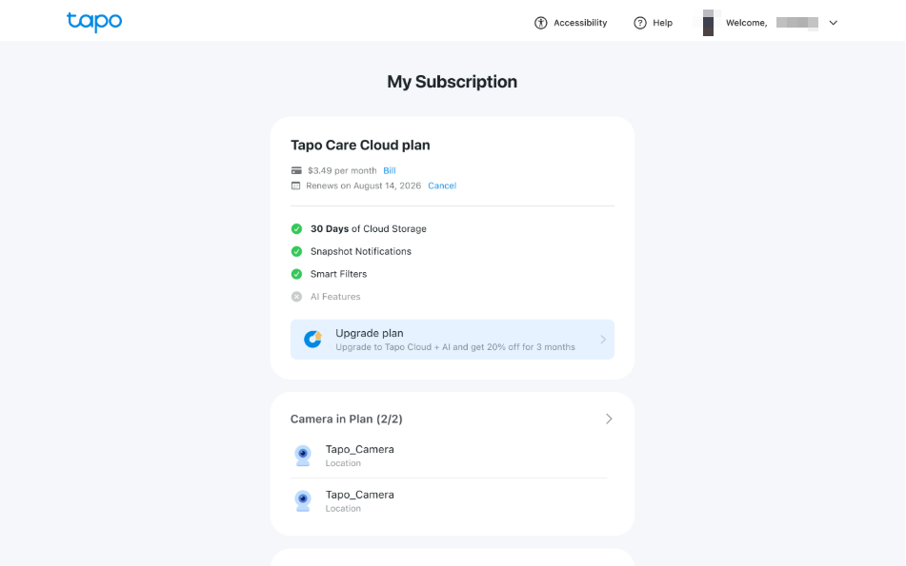
Task: Click the second Tapo_Camera icon
Action: pyautogui.click(x=303, y=500)
